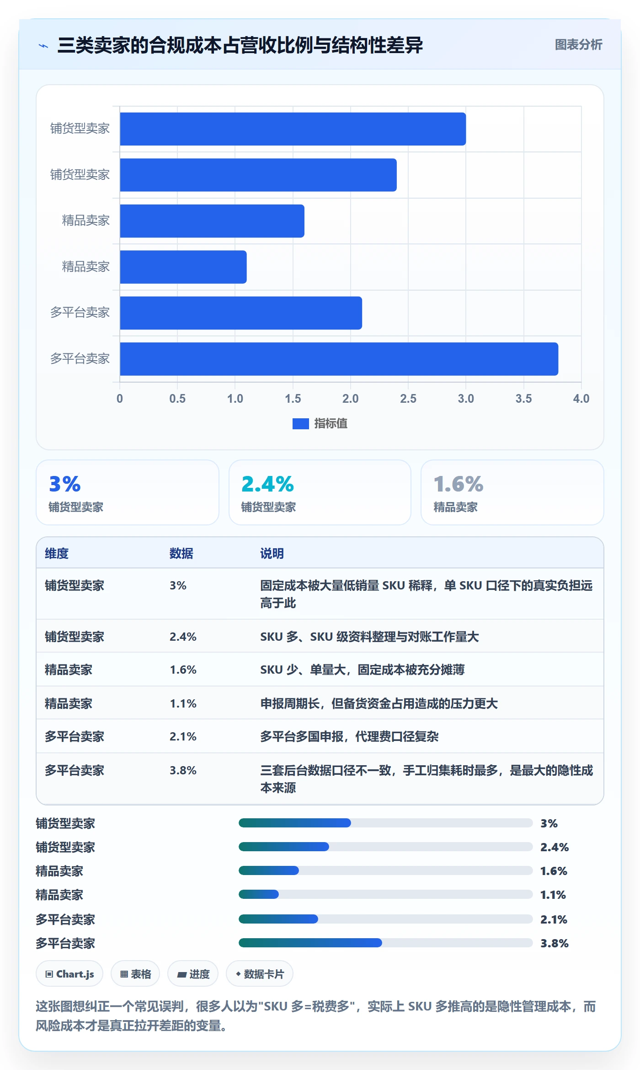
Task: Click the progress bar labeled 3.8%
Action: (x=385, y=943)
